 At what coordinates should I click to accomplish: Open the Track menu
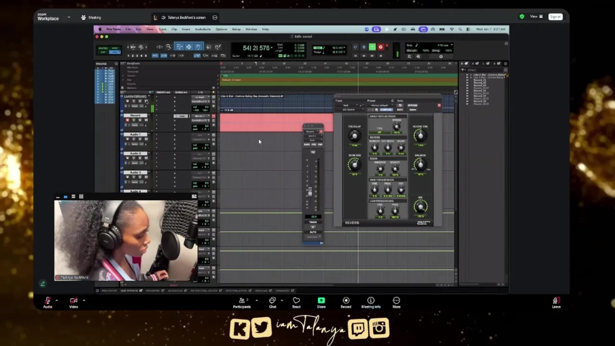coord(162,29)
